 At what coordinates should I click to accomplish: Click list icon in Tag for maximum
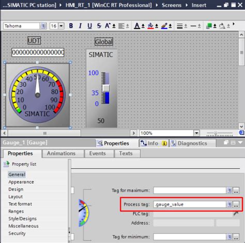(229, 190)
